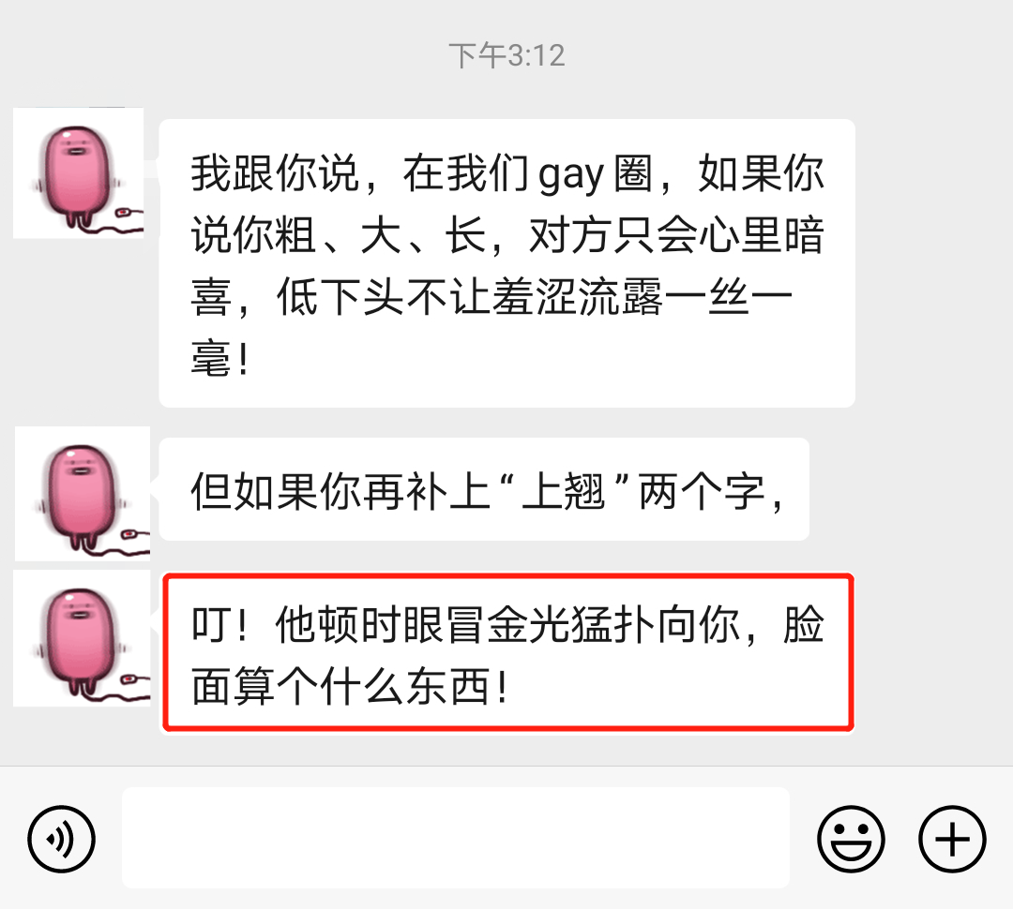
Task: Focus the empty message input field
Action: coord(456,838)
